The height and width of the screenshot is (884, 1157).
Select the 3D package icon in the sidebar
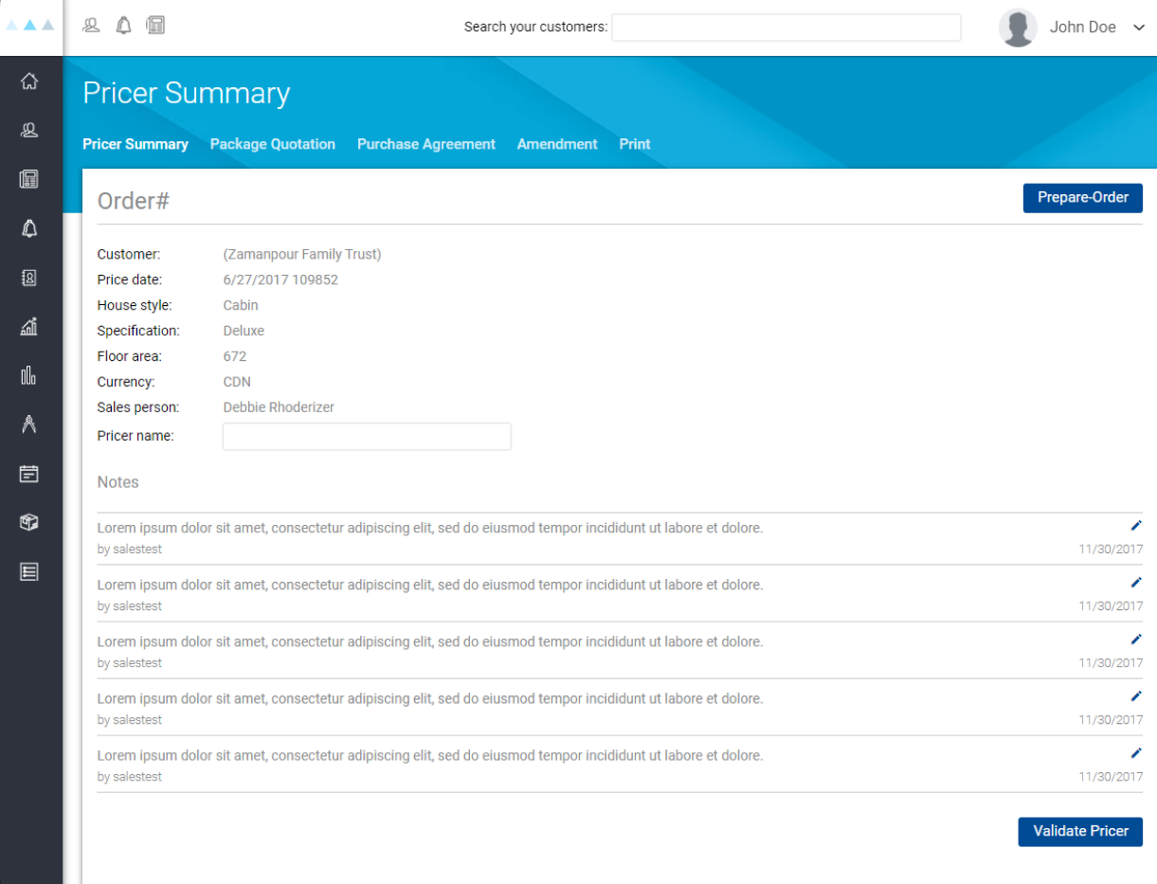(29, 522)
